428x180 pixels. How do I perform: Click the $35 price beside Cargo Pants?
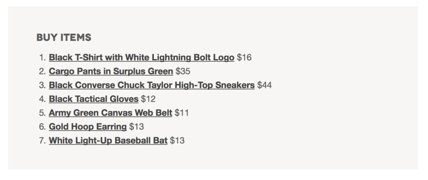click(183, 71)
